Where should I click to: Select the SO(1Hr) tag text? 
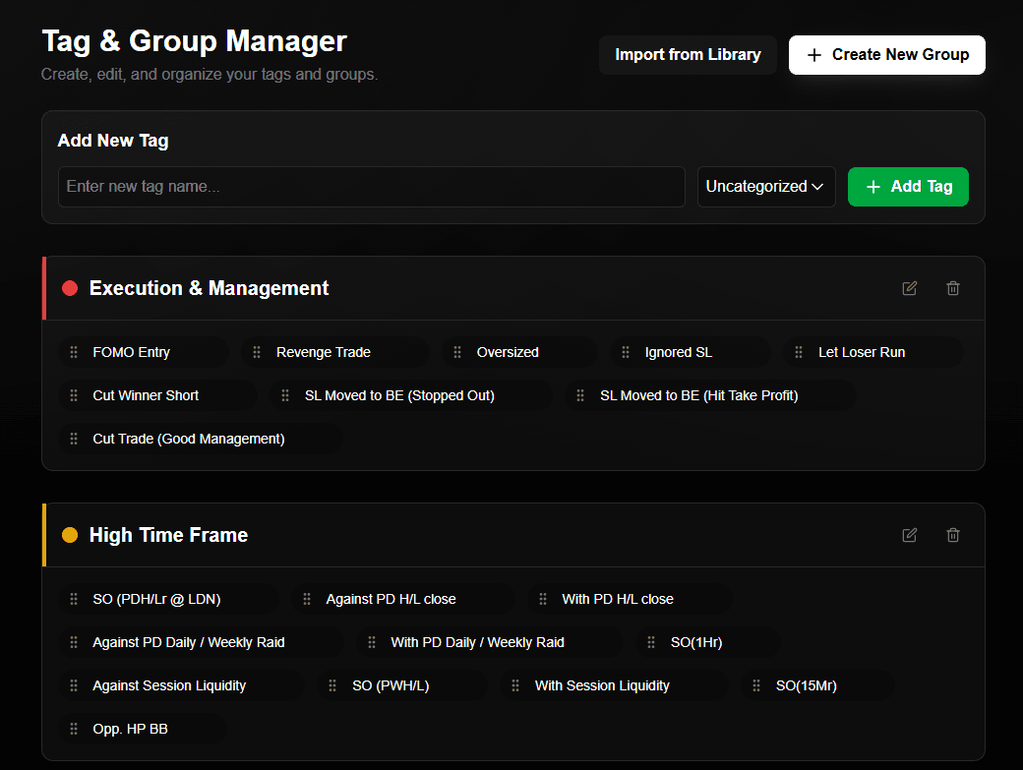[696, 642]
